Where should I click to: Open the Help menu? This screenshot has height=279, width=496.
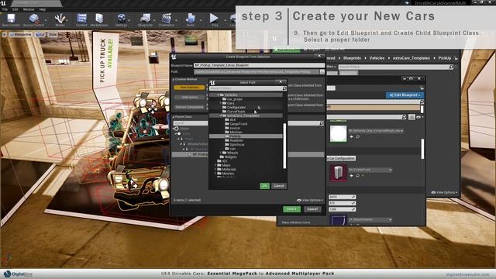tap(43, 9)
